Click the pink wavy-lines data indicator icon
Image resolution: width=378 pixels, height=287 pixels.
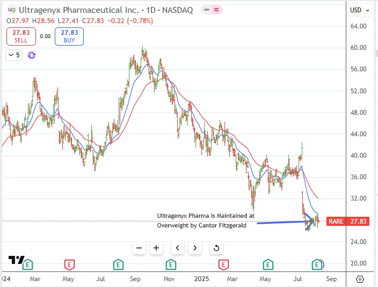(216, 10)
